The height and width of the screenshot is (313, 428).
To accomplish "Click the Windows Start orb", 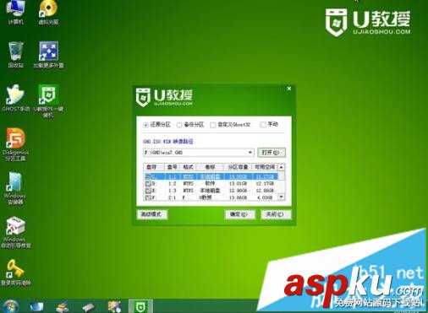I will 10,306.
